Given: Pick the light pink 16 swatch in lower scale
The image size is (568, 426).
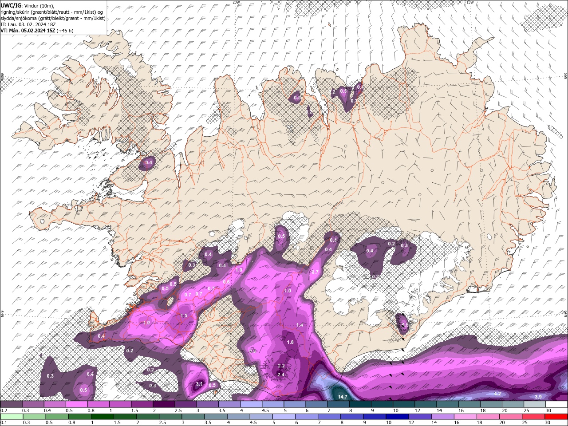Looking at the screenshot, I should (465, 417).
